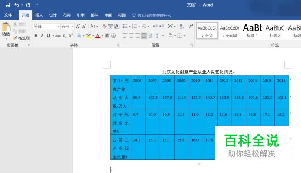
Task: Toggle bold formatting
Action: coord(36,36)
